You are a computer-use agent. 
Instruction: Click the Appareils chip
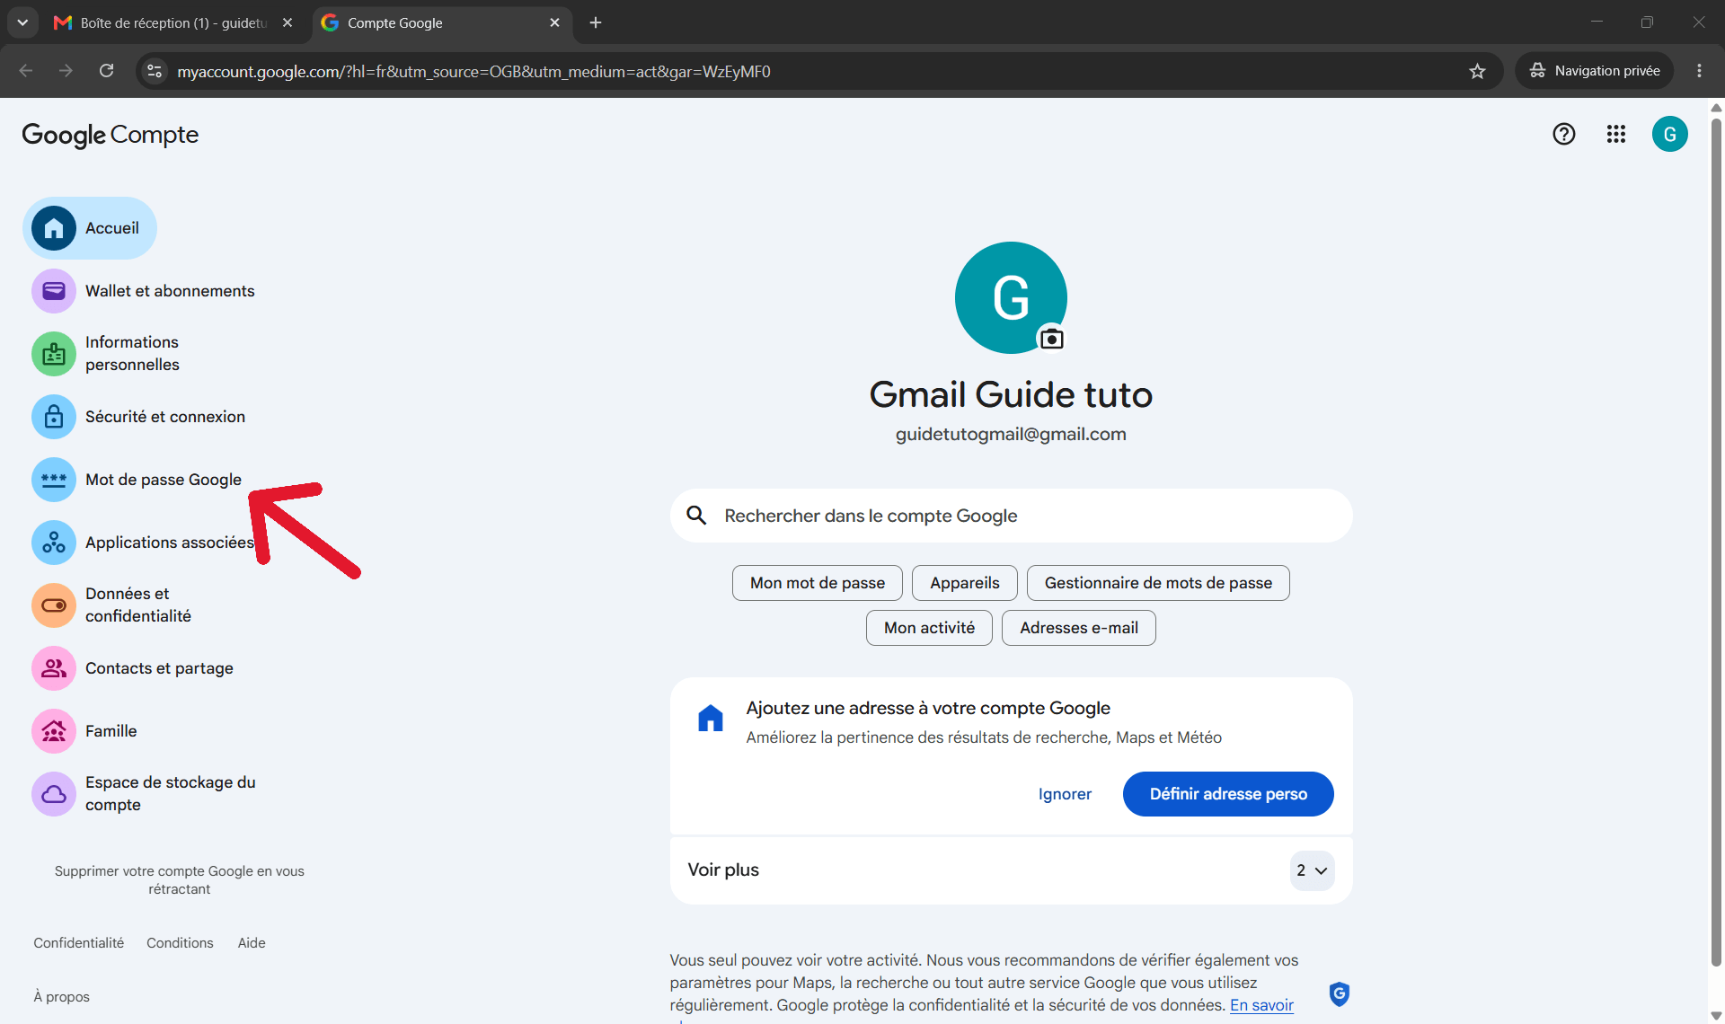[x=965, y=583]
